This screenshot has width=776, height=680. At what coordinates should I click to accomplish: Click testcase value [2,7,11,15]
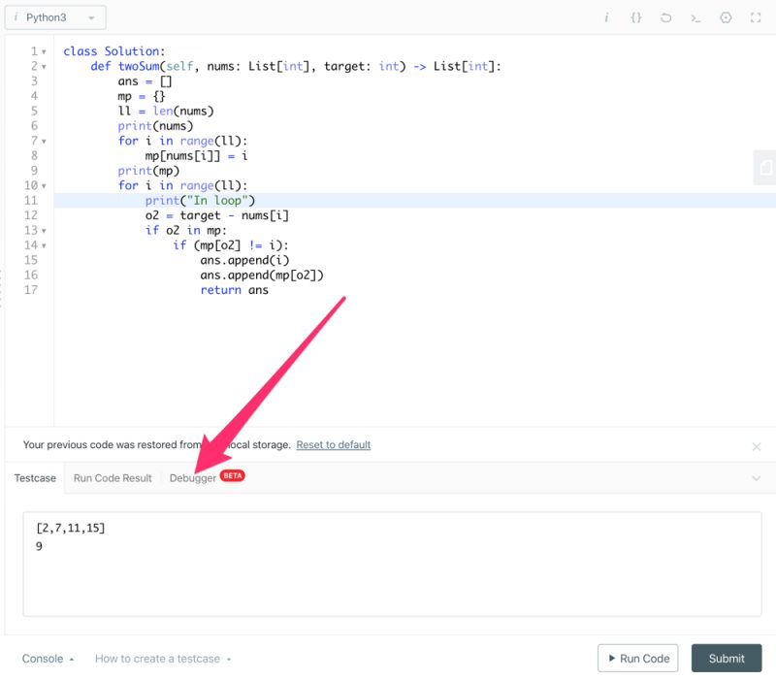[x=70, y=528]
